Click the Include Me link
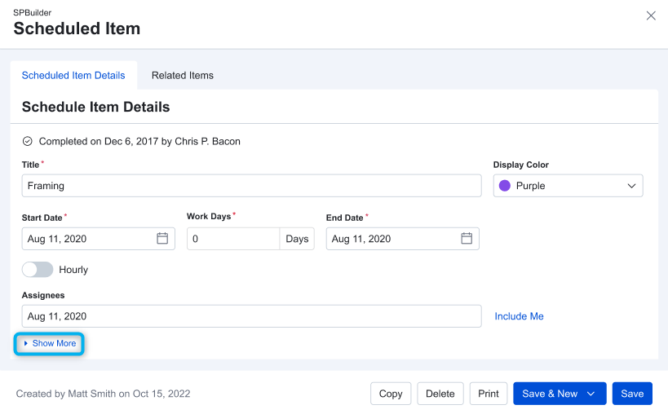The image size is (668, 414). [x=519, y=316]
